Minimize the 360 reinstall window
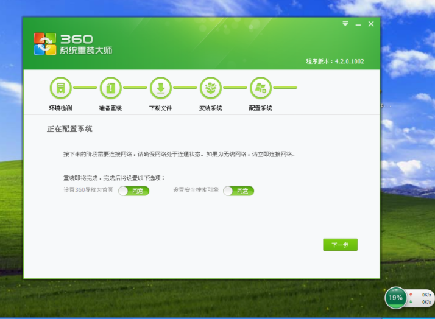This screenshot has height=319, width=435. click(x=358, y=24)
